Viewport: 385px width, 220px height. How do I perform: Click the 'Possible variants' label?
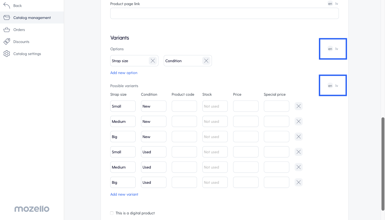[124, 86]
